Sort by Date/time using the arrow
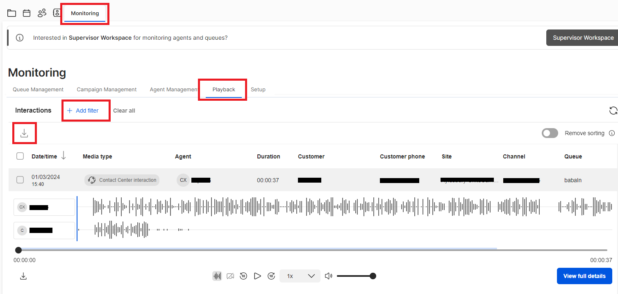This screenshot has width=618, height=294. click(x=64, y=156)
